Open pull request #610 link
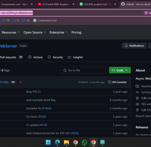151x147 pixels. pyautogui.click(x=43, y=125)
